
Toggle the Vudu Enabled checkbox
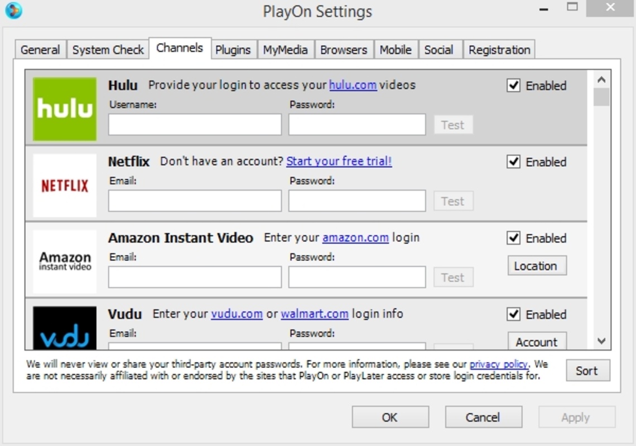coord(514,314)
